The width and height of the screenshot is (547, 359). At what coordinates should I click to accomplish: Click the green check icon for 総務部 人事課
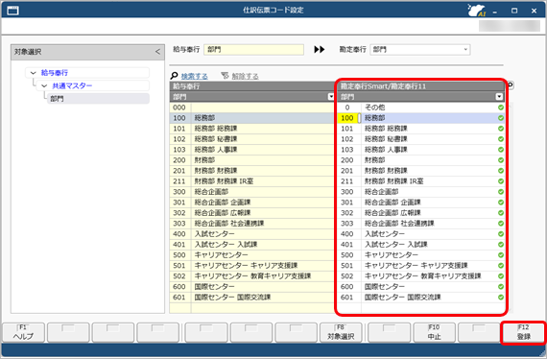tap(501, 150)
